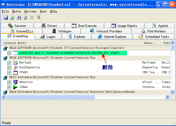Switch to the Logon tab
The width and height of the screenshot is (176, 126).
coord(48,36)
